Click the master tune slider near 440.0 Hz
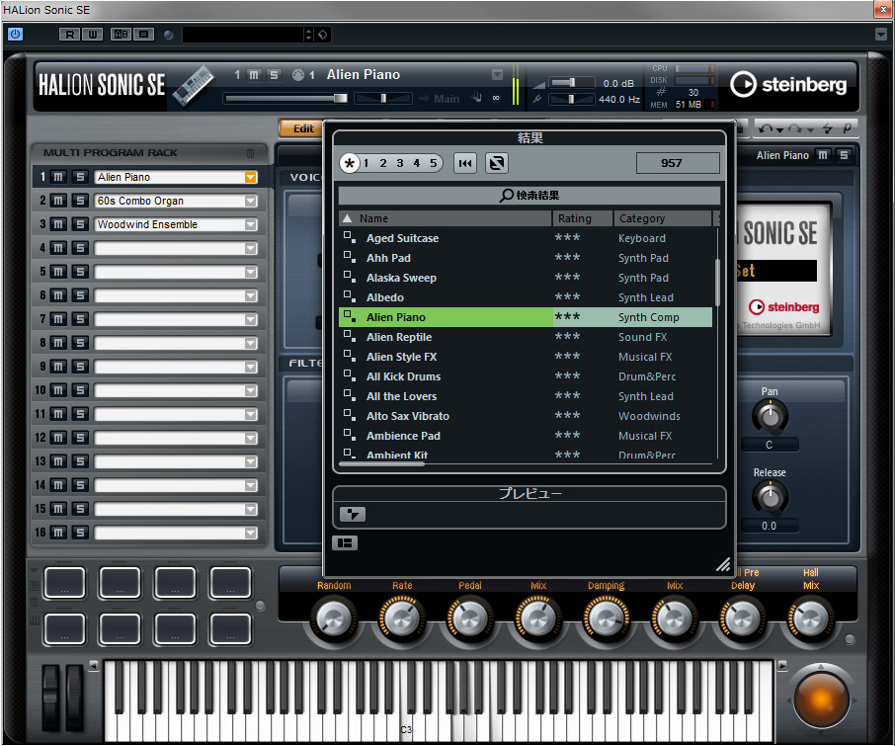This screenshot has width=895, height=746. click(571, 100)
